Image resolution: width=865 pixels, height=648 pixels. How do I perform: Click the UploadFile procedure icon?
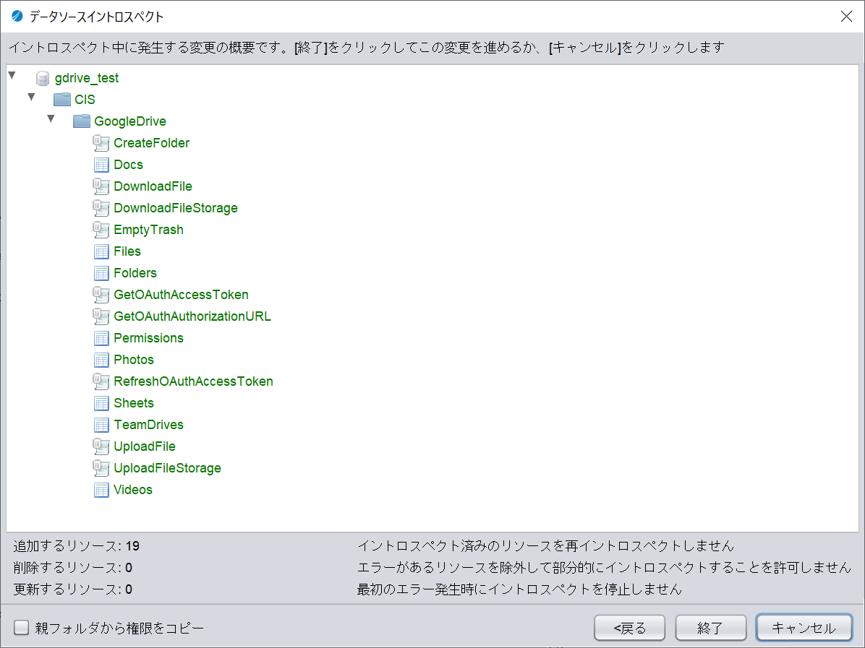pos(101,446)
